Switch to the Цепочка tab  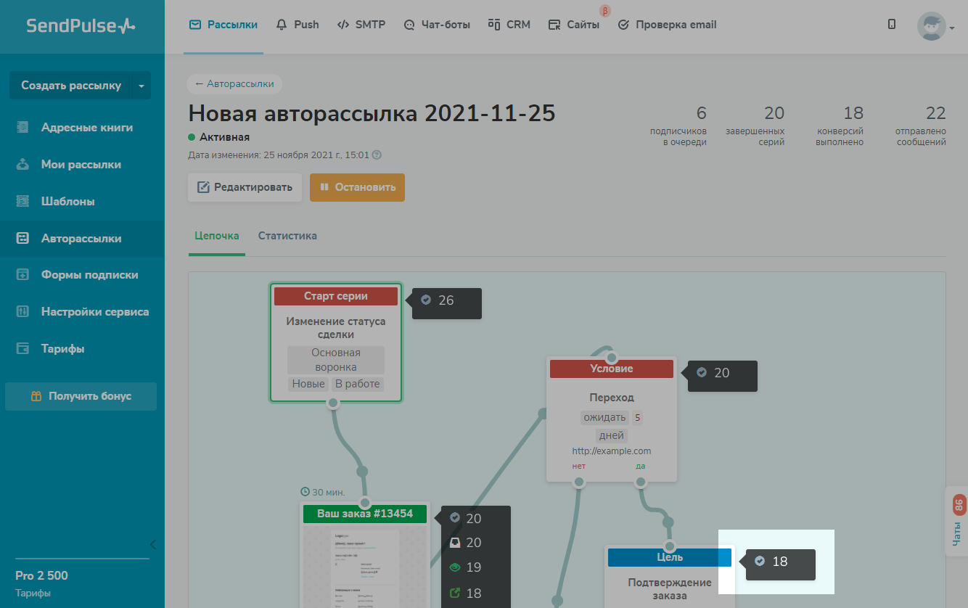(x=217, y=236)
